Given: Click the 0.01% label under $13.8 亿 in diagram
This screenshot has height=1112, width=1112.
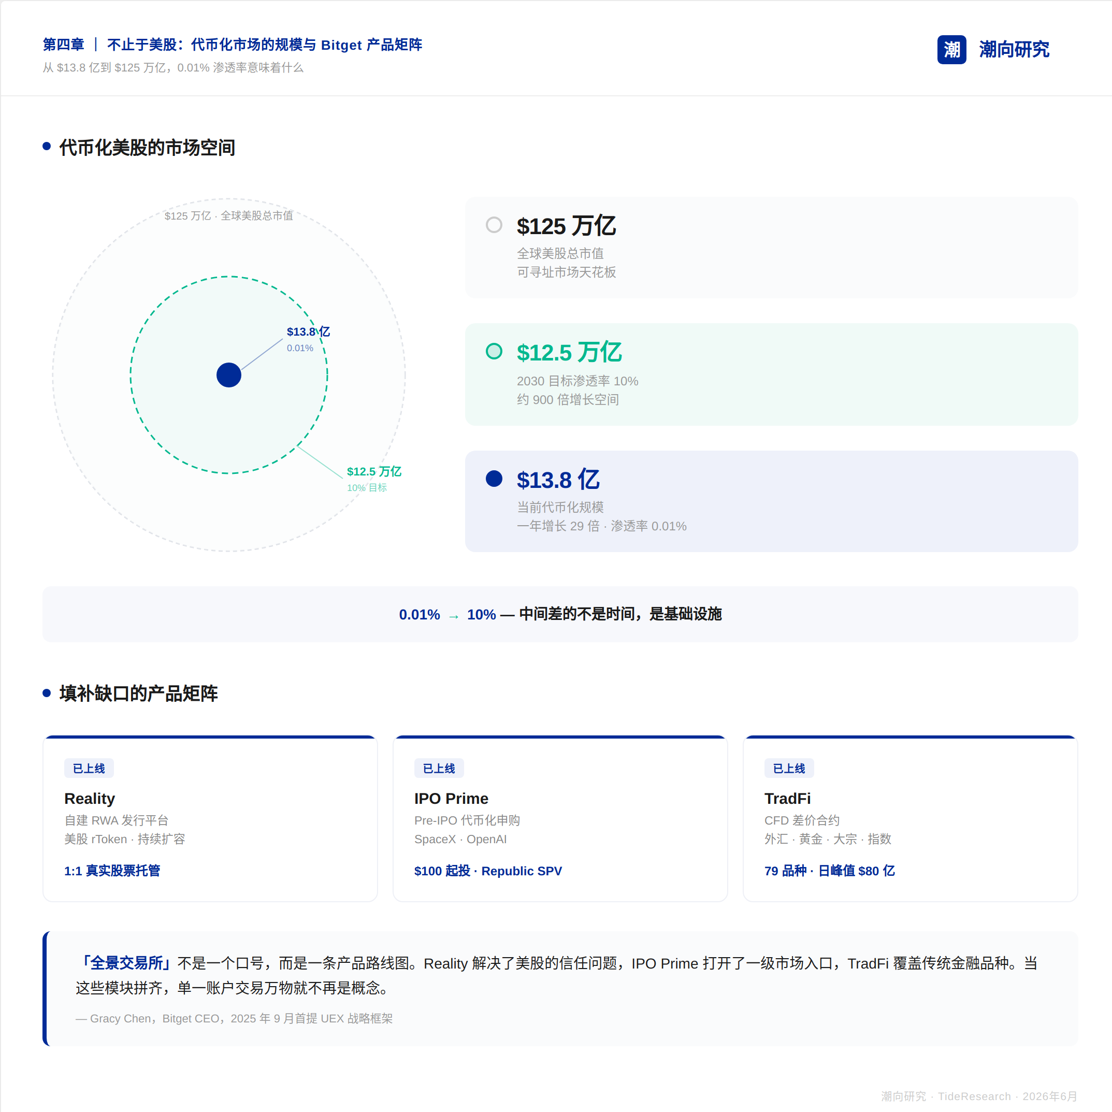Looking at the screenshot, I should 300,348.
